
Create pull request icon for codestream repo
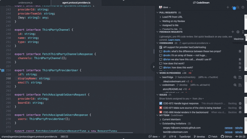point(240,85)
